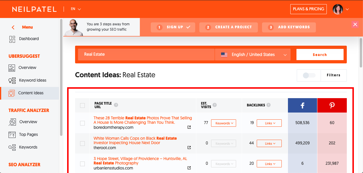Close the onboarding steps banner
Screen dimensions: 363x173
click(x=355, y=24)
